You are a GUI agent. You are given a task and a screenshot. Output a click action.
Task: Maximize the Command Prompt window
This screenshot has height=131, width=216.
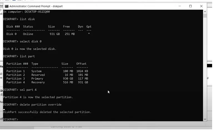pos(190,6)
